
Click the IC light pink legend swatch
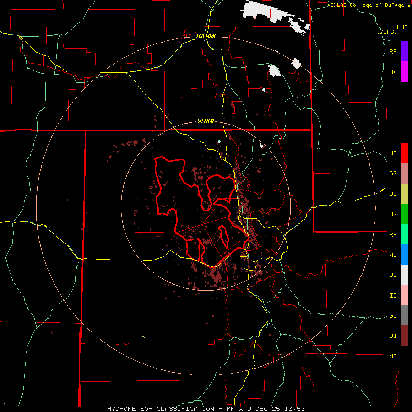(x=404, y=295)
